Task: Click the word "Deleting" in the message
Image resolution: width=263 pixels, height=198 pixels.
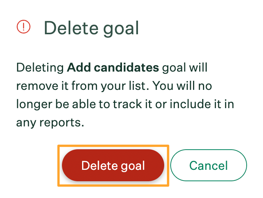Action: click(40, 68)
